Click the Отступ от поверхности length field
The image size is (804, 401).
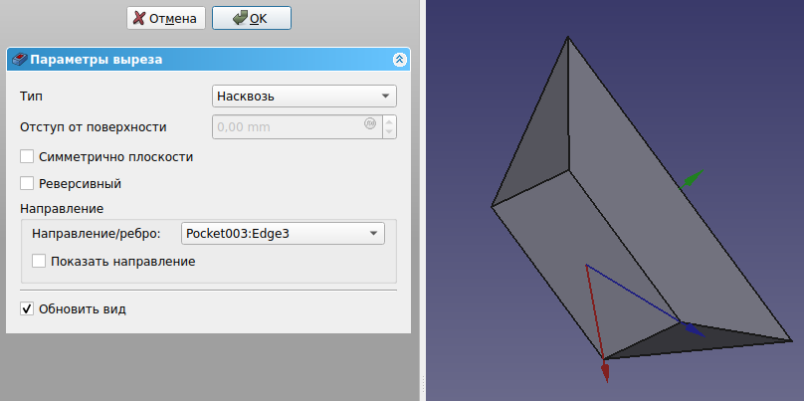pyautogui.click(x=298, y=126)
